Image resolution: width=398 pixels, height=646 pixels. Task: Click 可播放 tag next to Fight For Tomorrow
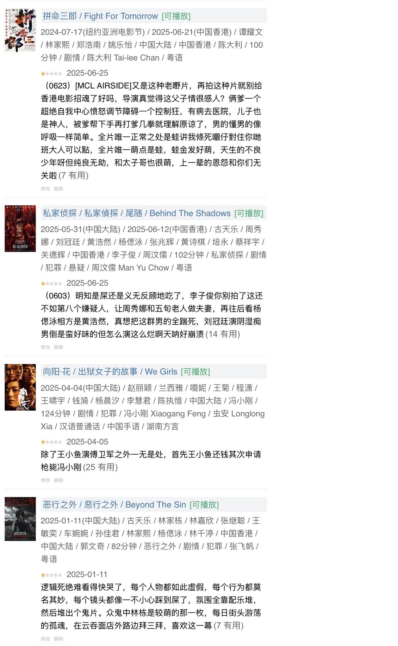click(x=176, y=16)
